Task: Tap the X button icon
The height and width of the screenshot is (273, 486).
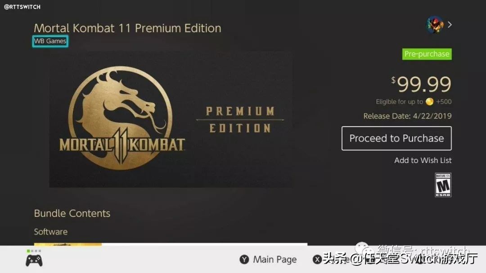Action: (x=317, y=260)
